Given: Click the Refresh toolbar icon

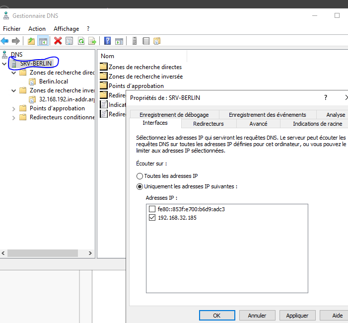Looking at the screenshot, I should point(80,41).
